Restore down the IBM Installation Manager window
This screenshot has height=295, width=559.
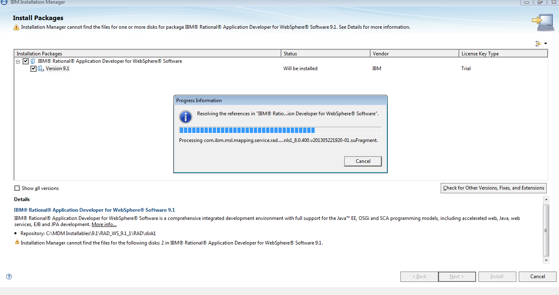[x=540, y=2]
